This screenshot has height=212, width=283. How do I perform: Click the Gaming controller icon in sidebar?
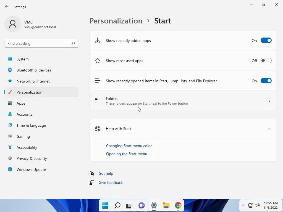[10, 136]
